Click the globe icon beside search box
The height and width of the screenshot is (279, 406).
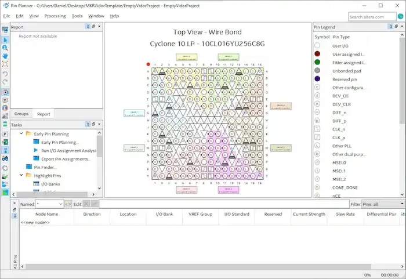tap(398, 17)
